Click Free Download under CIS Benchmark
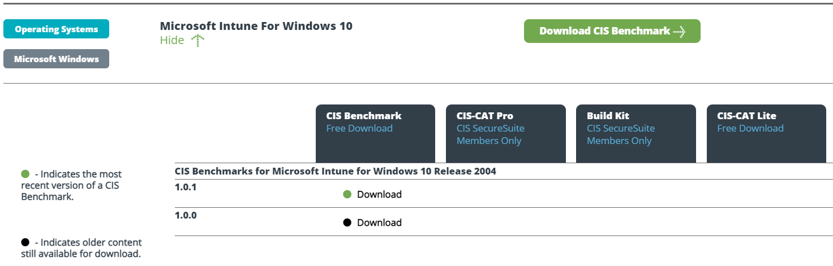This screenshot has height=266, width=833. click(x=359, y=128)
